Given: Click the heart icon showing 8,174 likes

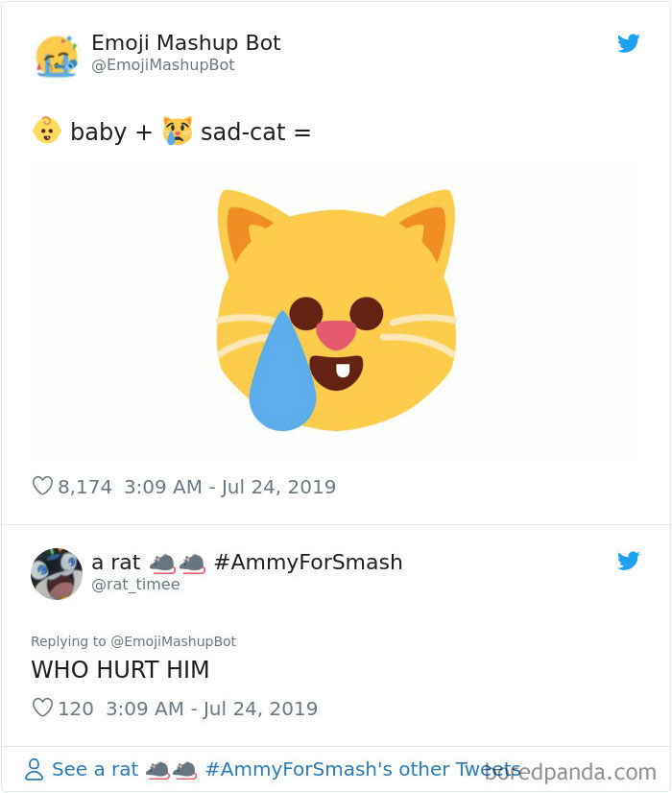Looking at the screenshot, I should tap(42, 487).
